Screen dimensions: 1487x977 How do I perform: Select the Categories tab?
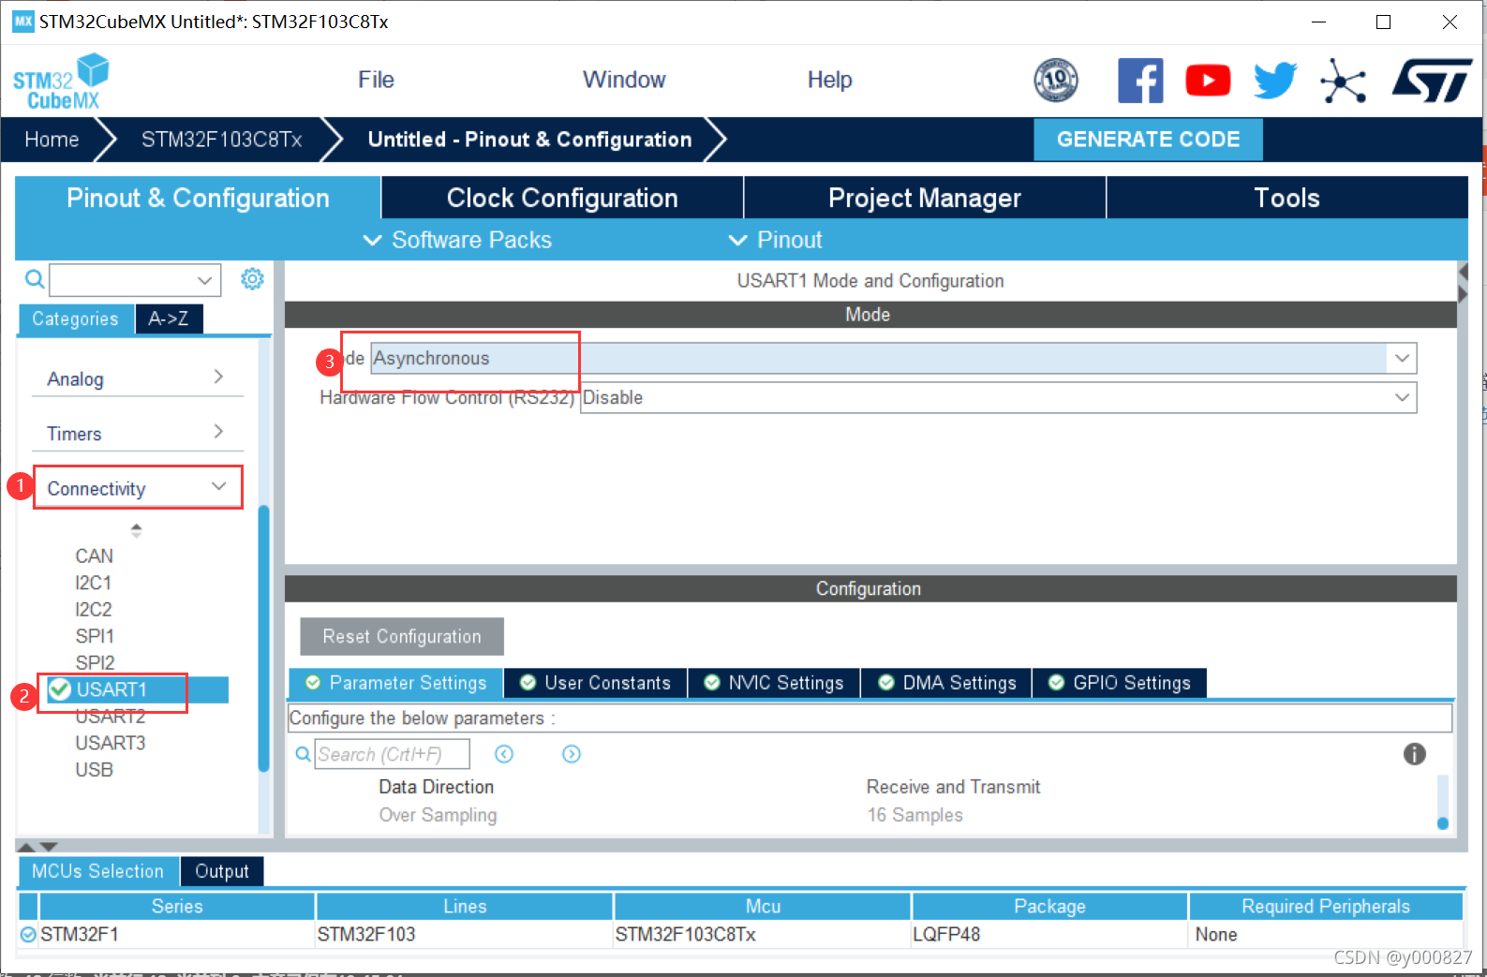tap(76, 318)
